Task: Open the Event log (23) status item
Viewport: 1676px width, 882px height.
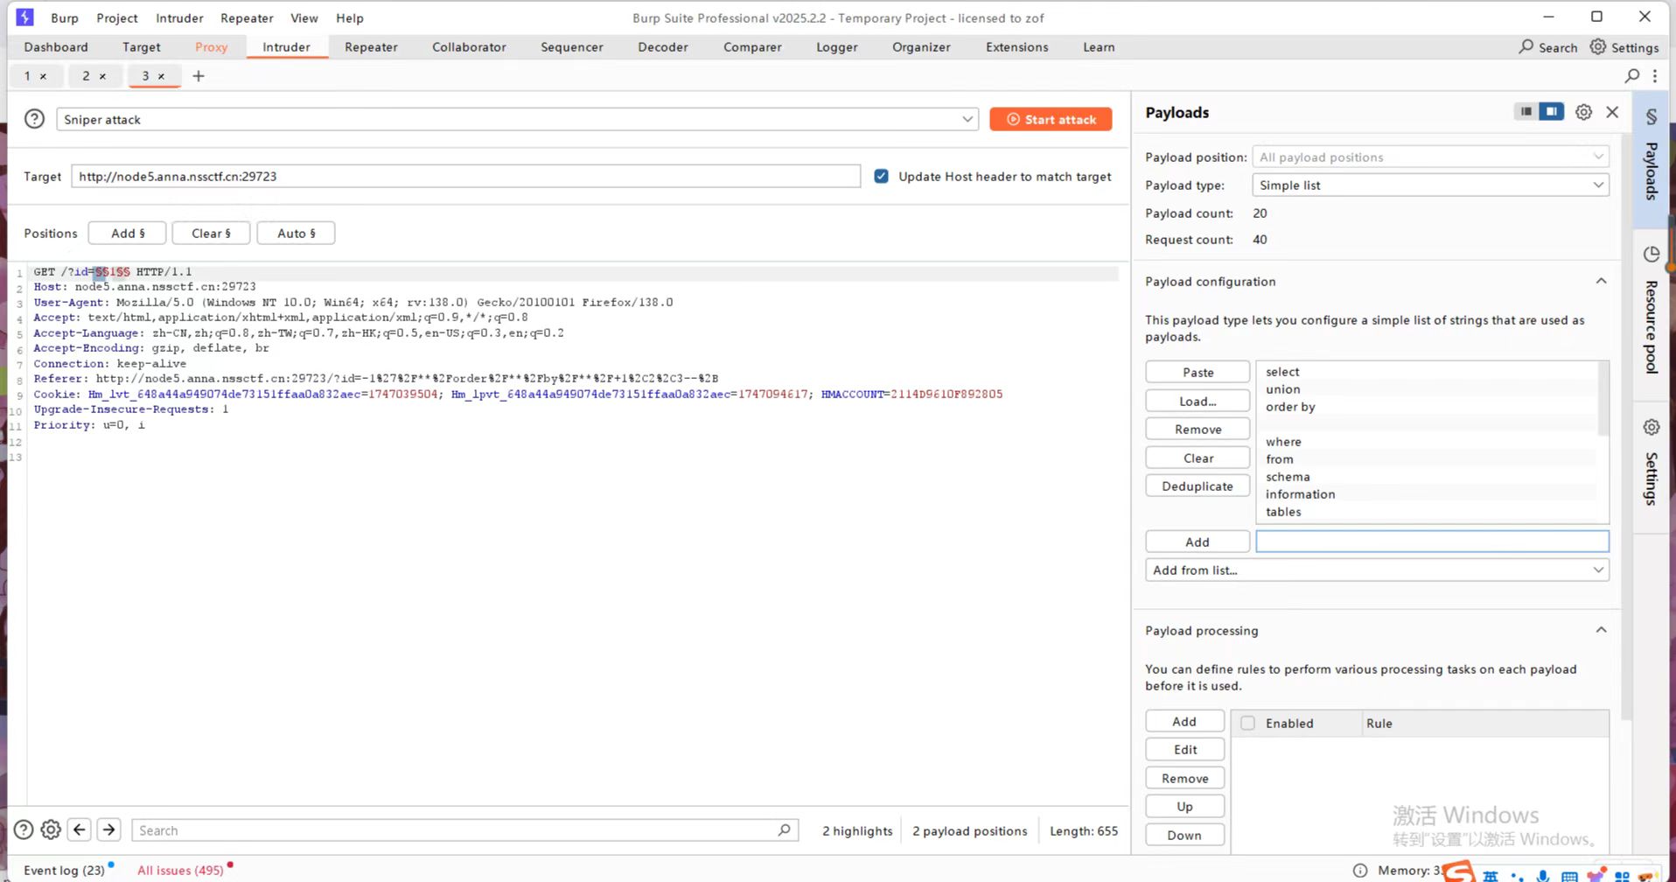Action: tap(64, 870)
